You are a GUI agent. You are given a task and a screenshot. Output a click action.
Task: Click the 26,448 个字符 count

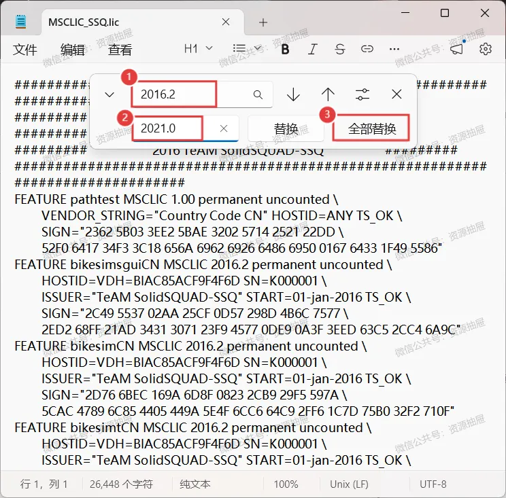click(121, 484)
